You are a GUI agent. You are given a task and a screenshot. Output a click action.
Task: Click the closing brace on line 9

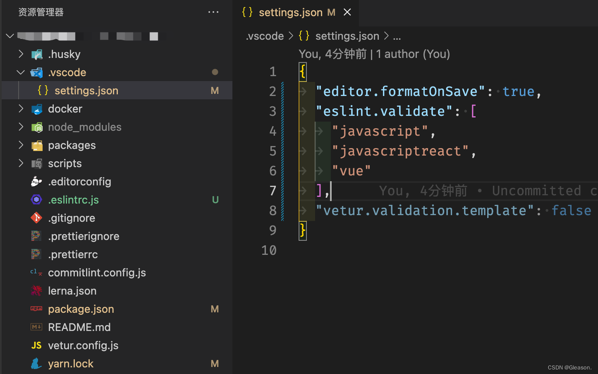303,230
